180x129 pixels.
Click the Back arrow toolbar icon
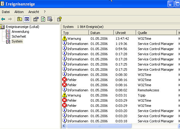point(3,19)
